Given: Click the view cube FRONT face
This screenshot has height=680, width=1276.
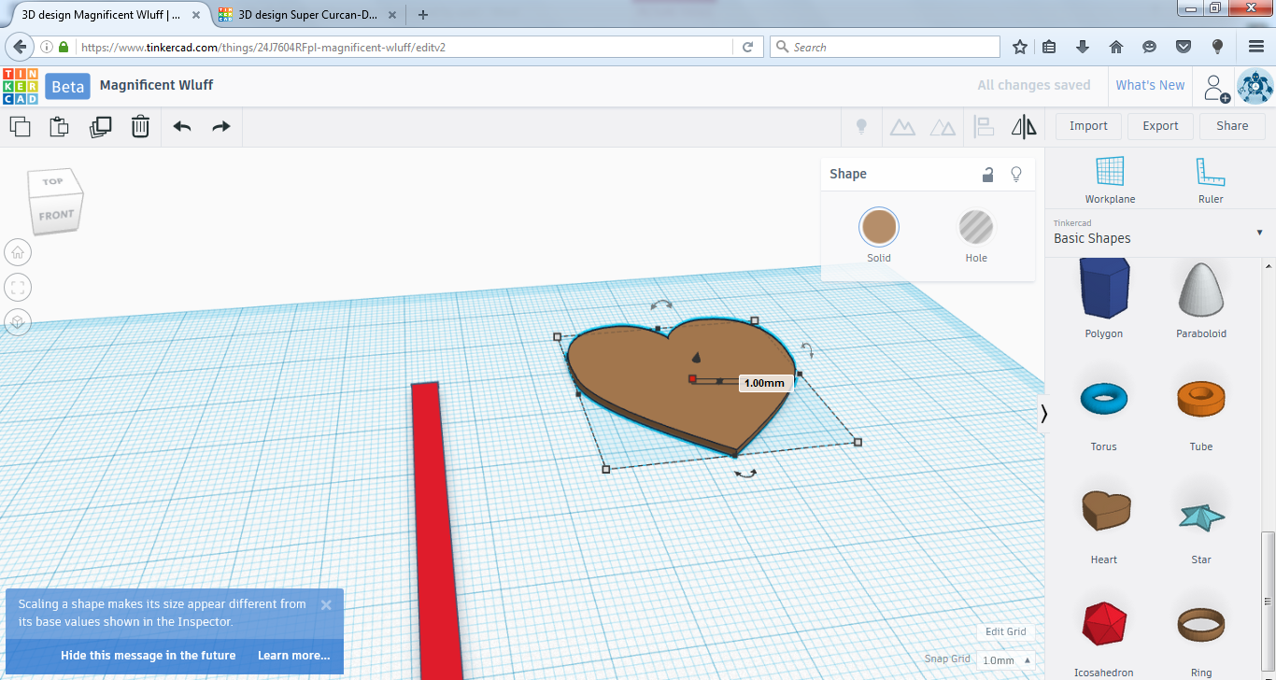Looking at the screenshot, I should point(56,216).
